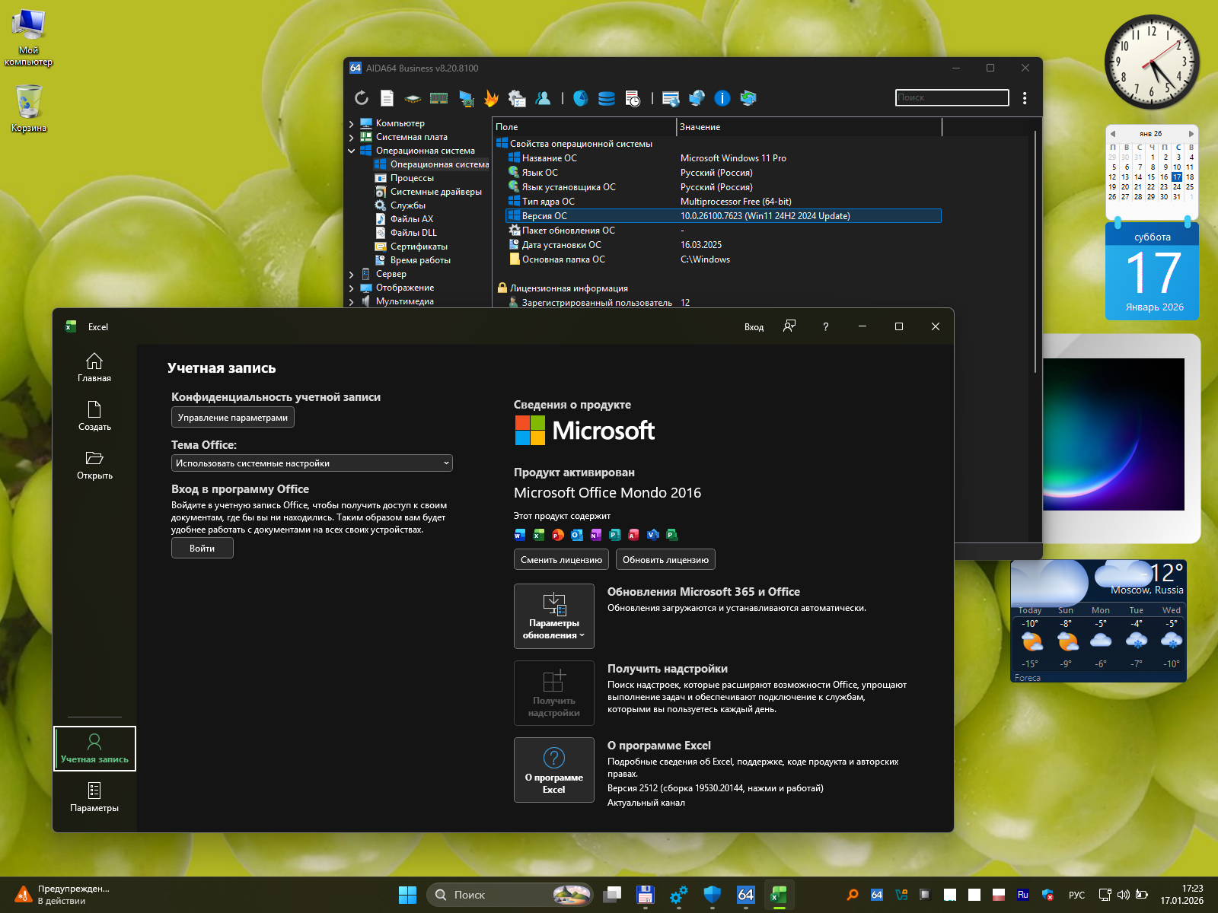Open AIDA64 from the Windows taskbar

[745, 895]
